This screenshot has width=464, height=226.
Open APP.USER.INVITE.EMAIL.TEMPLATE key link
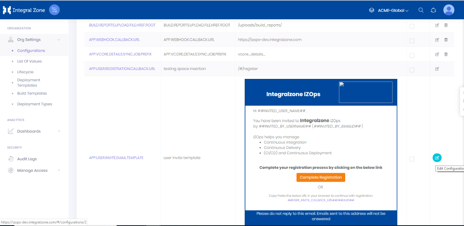(x=116, y=157)
